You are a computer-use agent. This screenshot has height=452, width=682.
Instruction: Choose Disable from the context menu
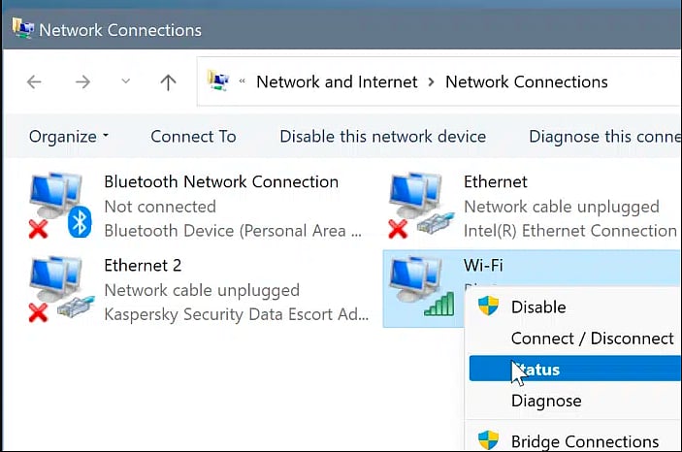pos(538,307)
